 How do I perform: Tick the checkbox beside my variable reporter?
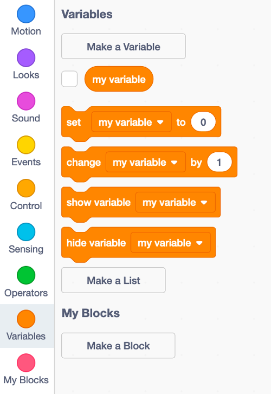[x=69, y=79]
